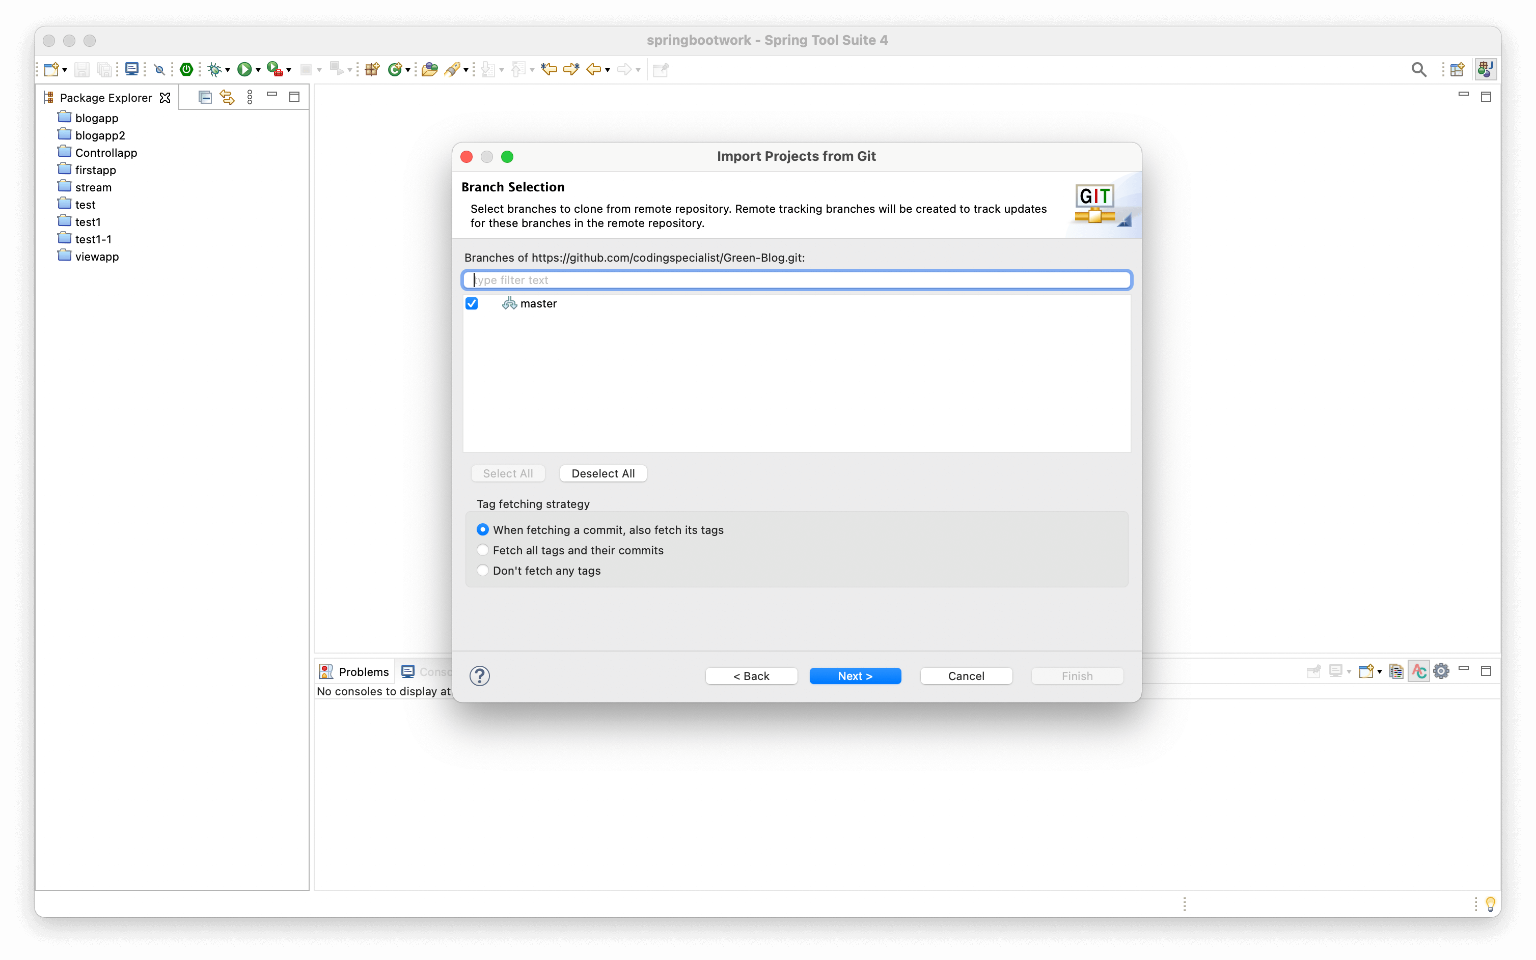Viewport: 1536px width, 960px height.
Task: Toggle Link with Editor in Package Explorer
Action: pyautogui.click(x=227, y=97)
